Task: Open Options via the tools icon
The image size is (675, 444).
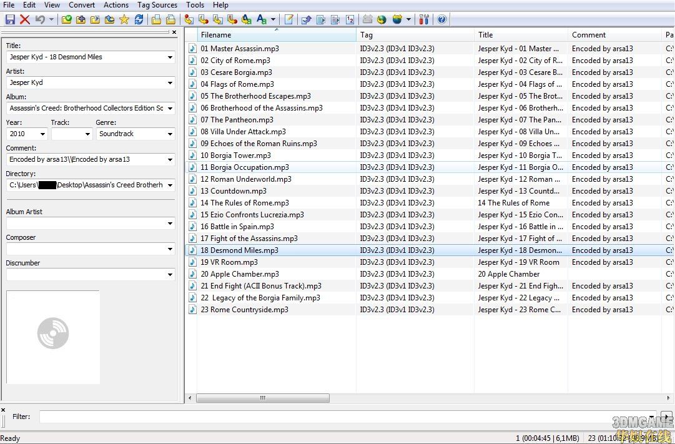Action: [424, 19]
